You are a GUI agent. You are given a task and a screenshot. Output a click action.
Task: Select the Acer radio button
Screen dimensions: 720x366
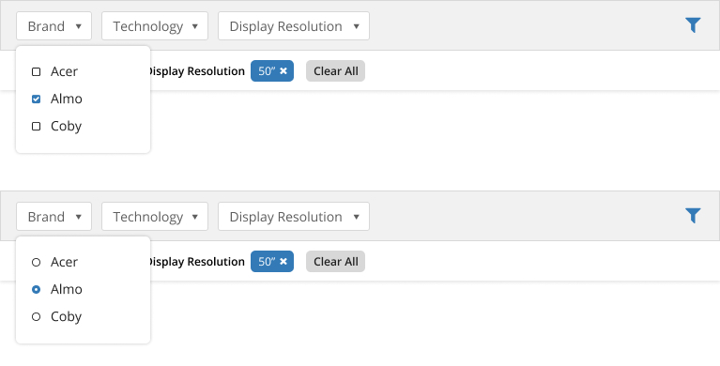point(36,262)
